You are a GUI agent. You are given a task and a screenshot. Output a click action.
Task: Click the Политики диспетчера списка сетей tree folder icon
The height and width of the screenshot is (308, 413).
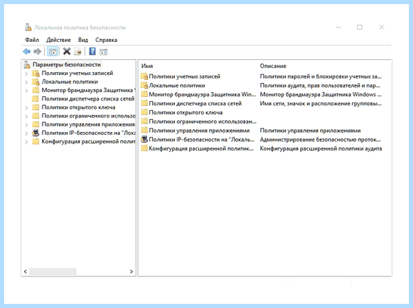36,99
